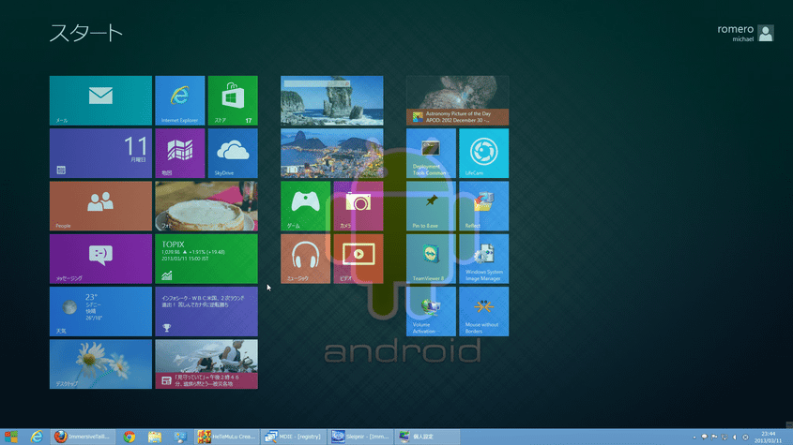Screen dimensions: 793x445
Task: Switch to 個人設定 taskbar window
Action: click(427, 437)
